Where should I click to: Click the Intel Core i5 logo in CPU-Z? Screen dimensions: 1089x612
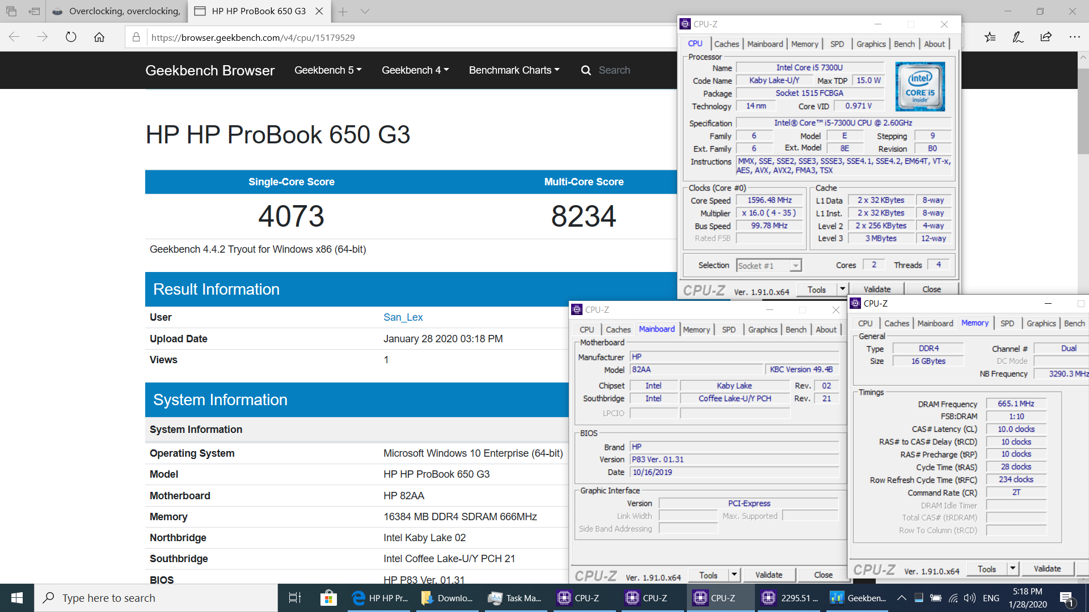coord(920,87)
